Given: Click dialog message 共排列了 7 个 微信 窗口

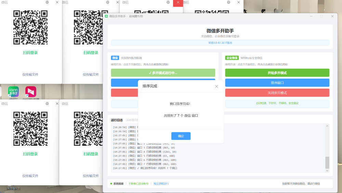Looking at the screenshot, I should click(x=181, y=116).
